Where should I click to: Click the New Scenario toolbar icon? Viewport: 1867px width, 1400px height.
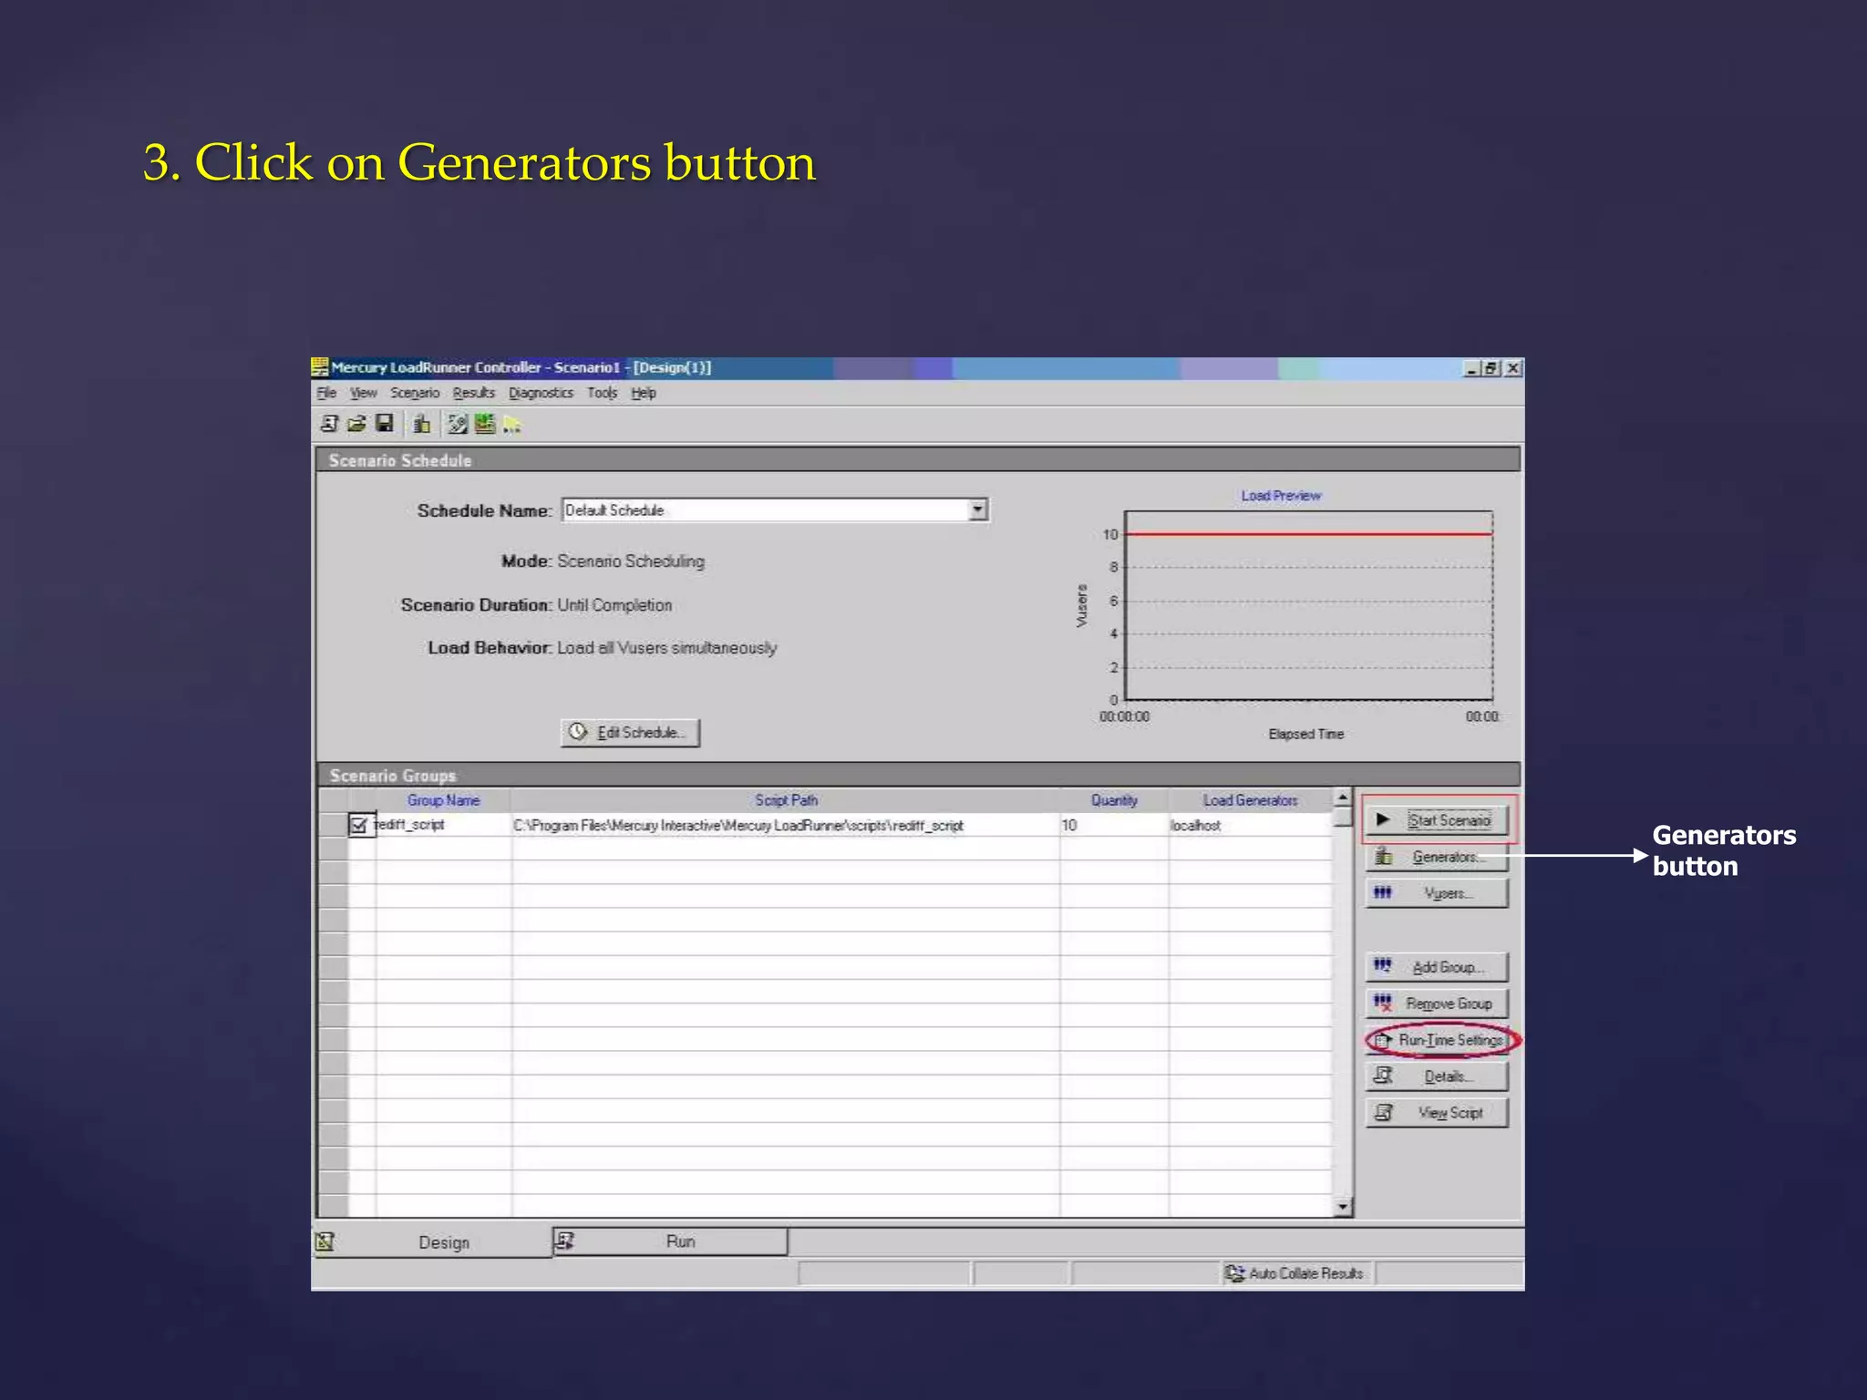point(329,424)
